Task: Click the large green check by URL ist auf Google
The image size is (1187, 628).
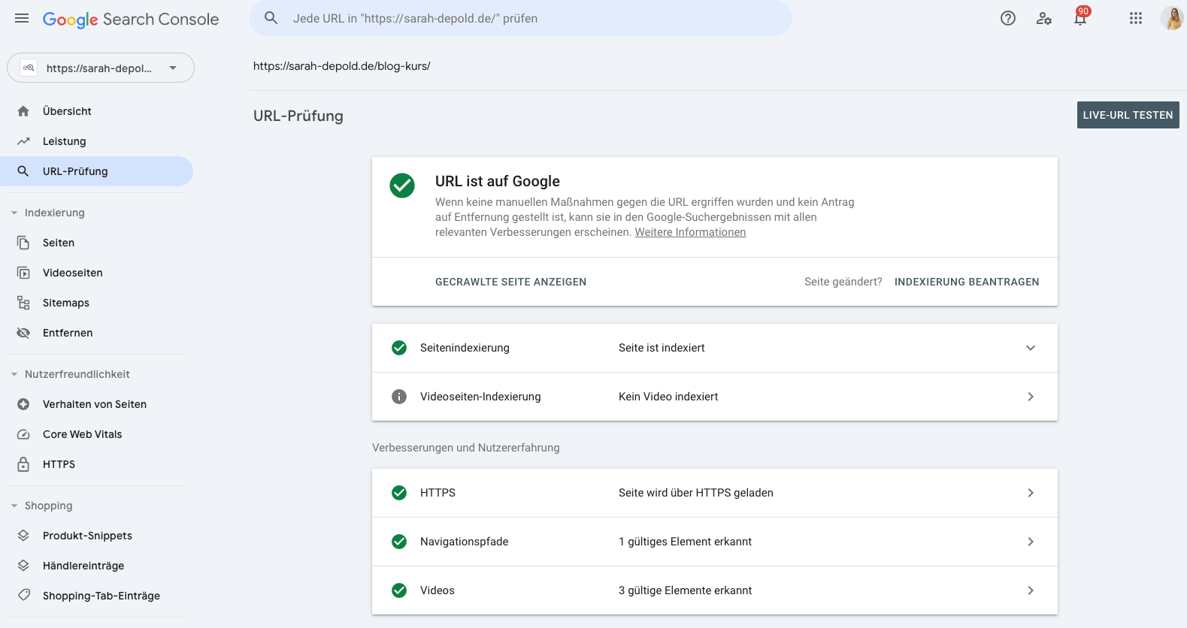Action: [x=402, y=186]
